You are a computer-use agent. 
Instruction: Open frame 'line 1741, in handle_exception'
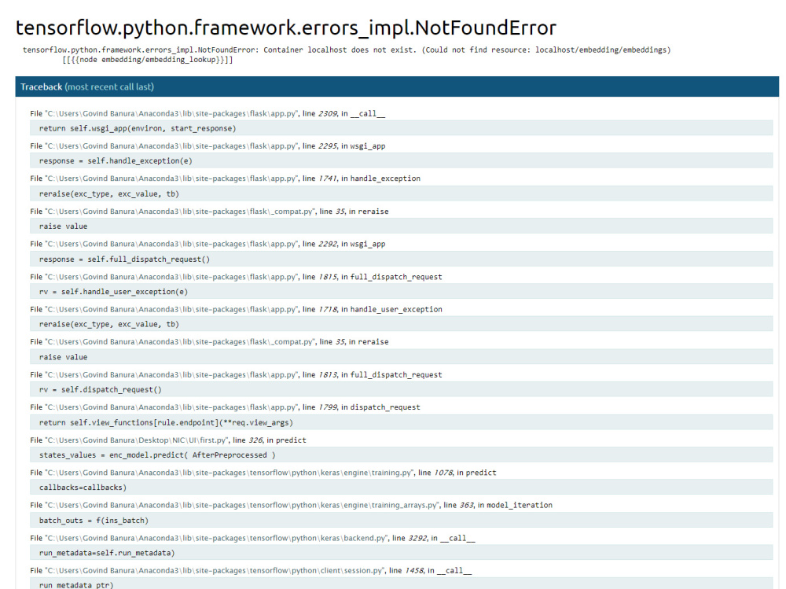click(225, 179)
